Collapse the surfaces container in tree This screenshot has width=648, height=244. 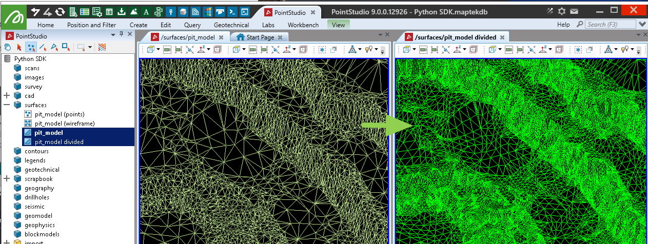click(7, 105)
